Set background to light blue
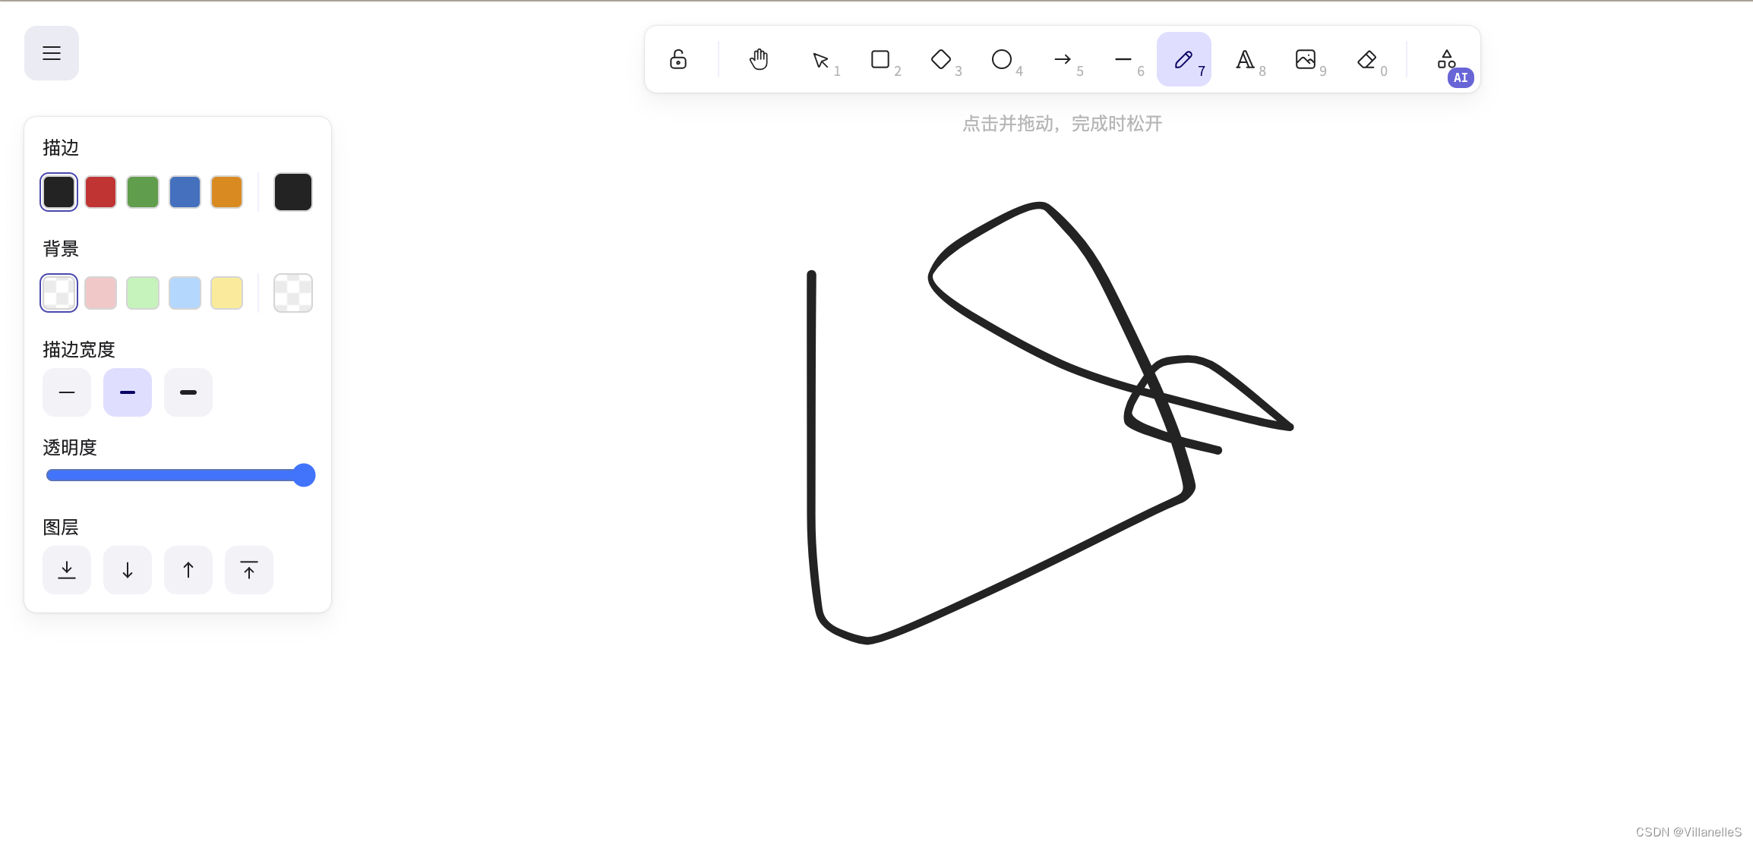 pos(185,293)
